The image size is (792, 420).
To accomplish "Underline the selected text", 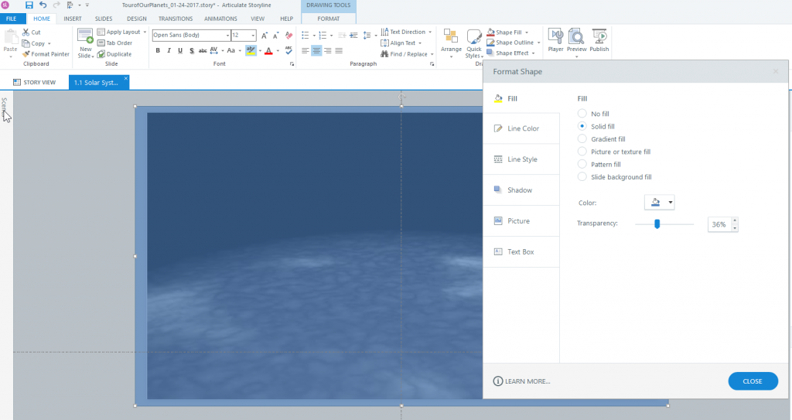I will coord(179,50).
